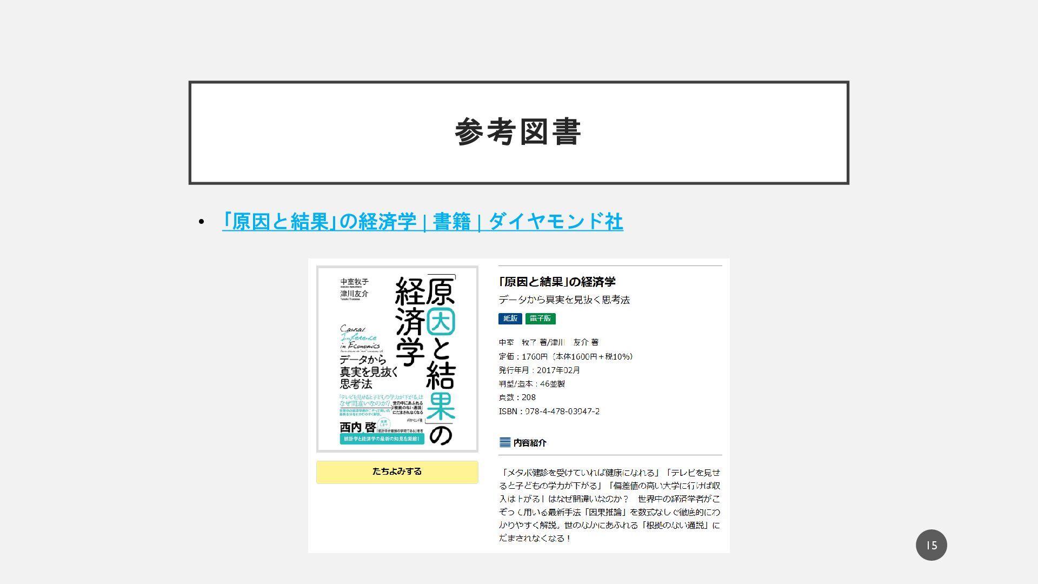Click the 内容紹介 section heading text
This screenshot has height=584, width=1038.
tap(530, 443)
